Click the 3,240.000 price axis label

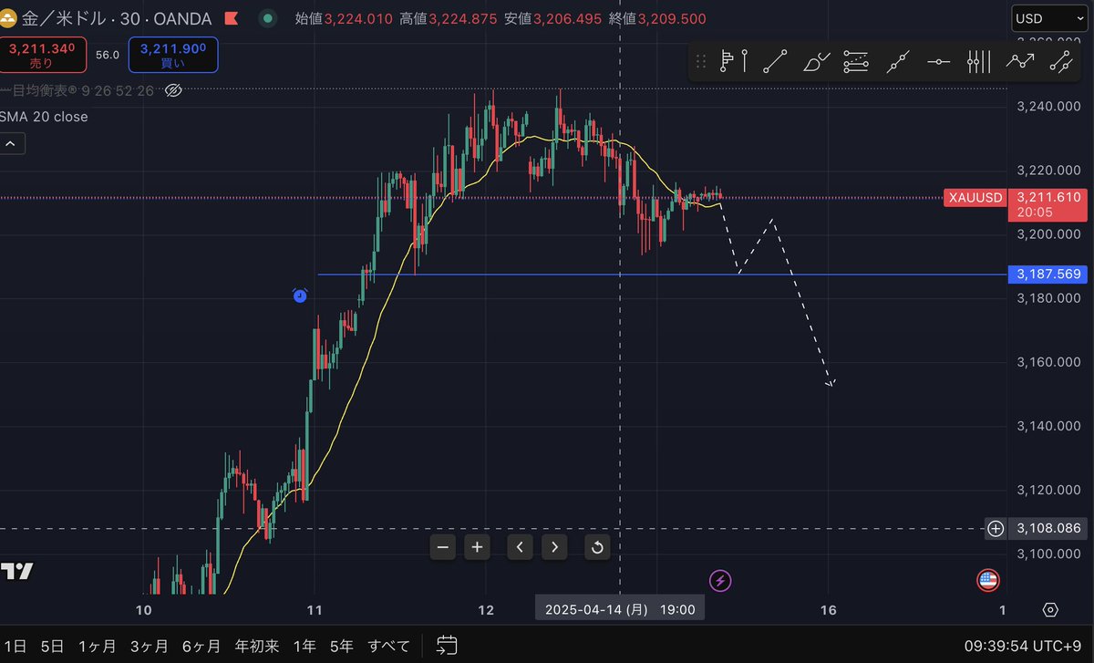point(1048,107)
